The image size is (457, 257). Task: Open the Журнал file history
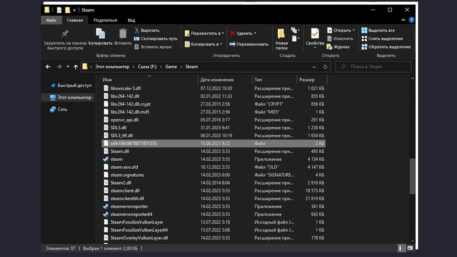[x=338, y=47]
